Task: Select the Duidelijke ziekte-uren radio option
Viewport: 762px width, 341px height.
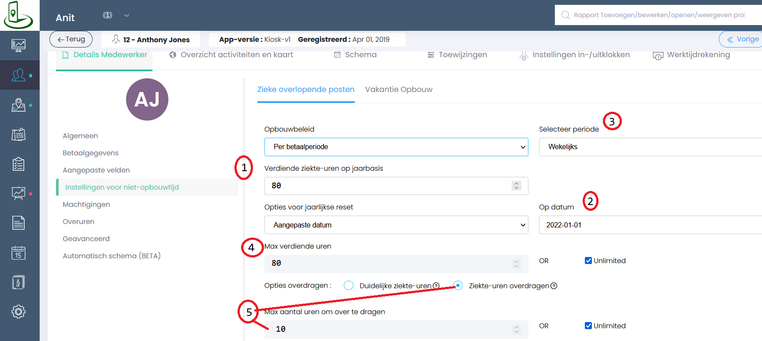Action: (x=349, y=286)
